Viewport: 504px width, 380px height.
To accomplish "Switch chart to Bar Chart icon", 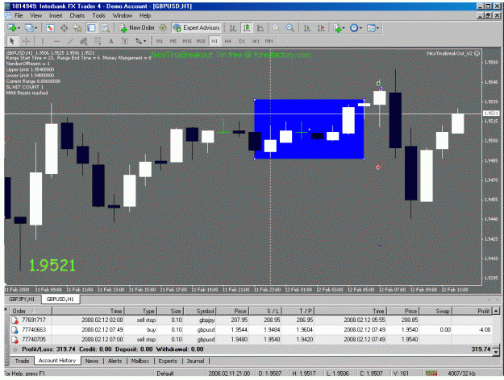I will (233, 28).
